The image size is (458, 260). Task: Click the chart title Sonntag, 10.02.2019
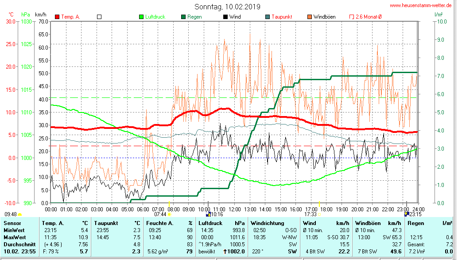pos(228,7)
